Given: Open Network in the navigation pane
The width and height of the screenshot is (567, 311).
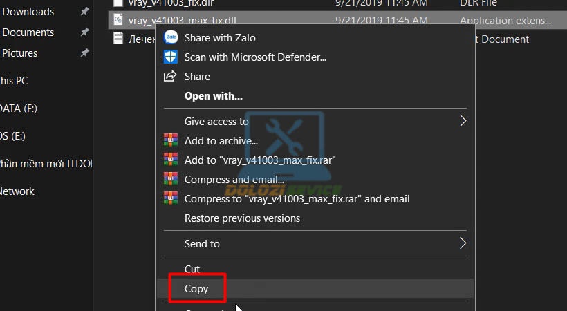Looking at the screenshot, I should pos(17,191).
